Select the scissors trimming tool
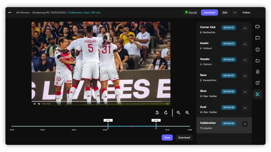Screen dimensions: 271x152 tap(258, 94)
